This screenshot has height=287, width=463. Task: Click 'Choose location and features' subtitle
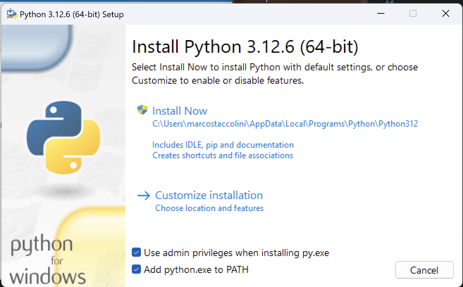tap(209, 208)
